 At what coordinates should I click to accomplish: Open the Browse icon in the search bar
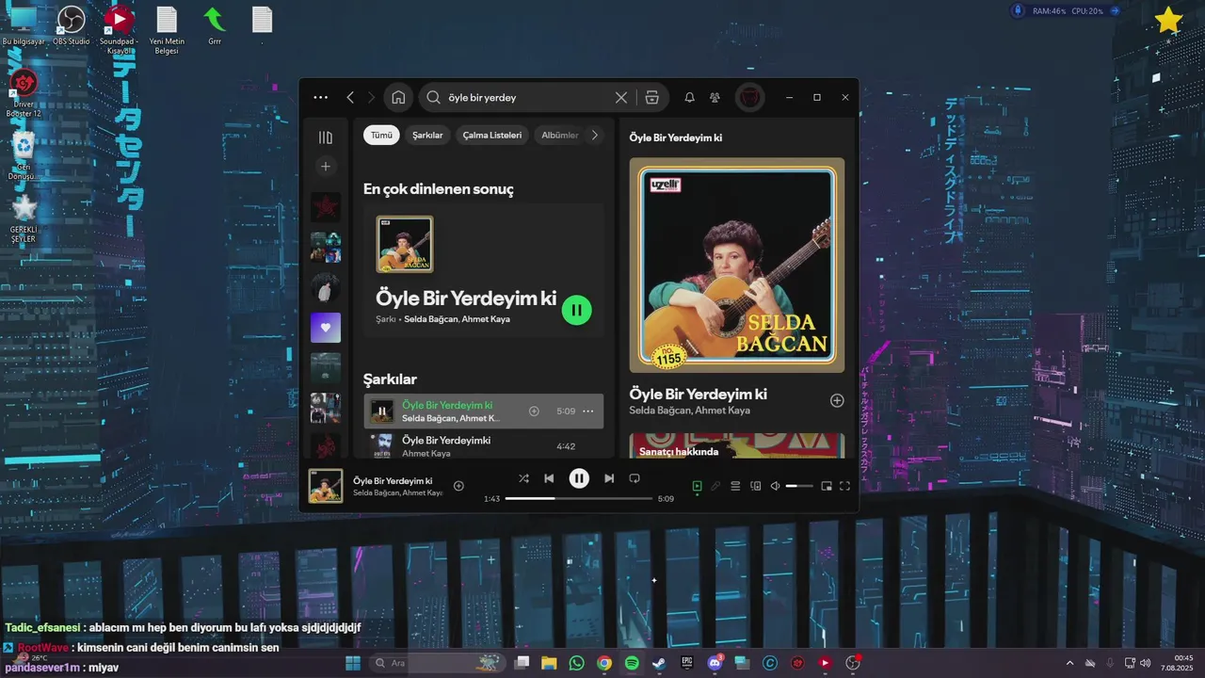pos(651,97)
